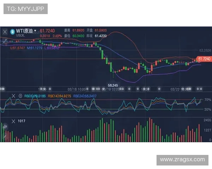Viewport: 212px width, 169px height.
Task: Click the 63.2836 price axis label
Action: [205, 50]
